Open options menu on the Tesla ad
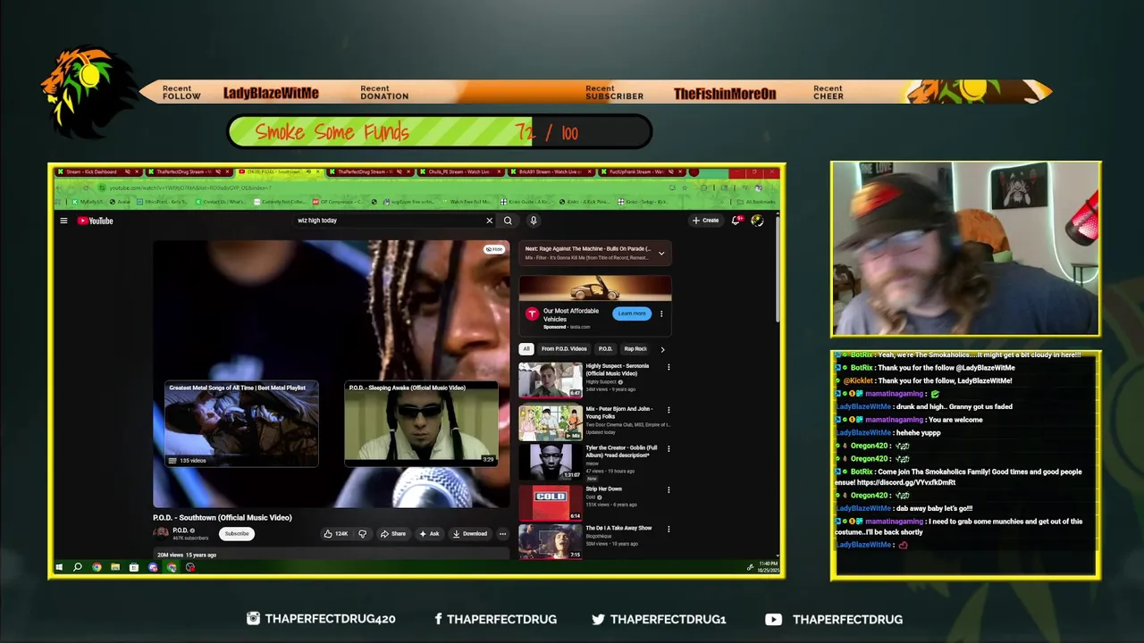The image size is (1144, 643). (661, 313)
